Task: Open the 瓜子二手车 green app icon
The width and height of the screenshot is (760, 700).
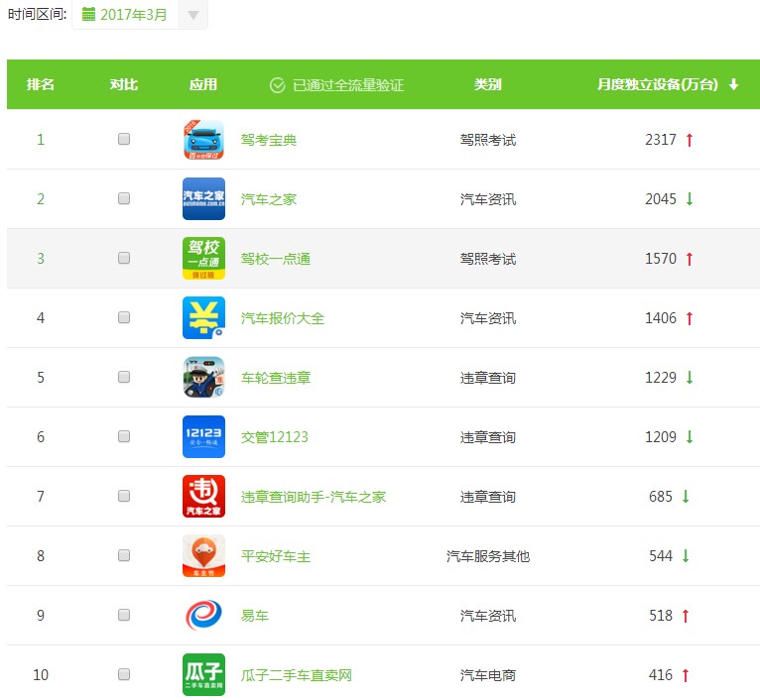Action: (x=203, y=674)
